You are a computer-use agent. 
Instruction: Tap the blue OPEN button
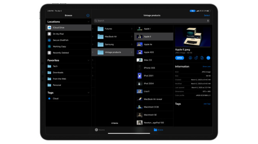[x=179, y=58]
